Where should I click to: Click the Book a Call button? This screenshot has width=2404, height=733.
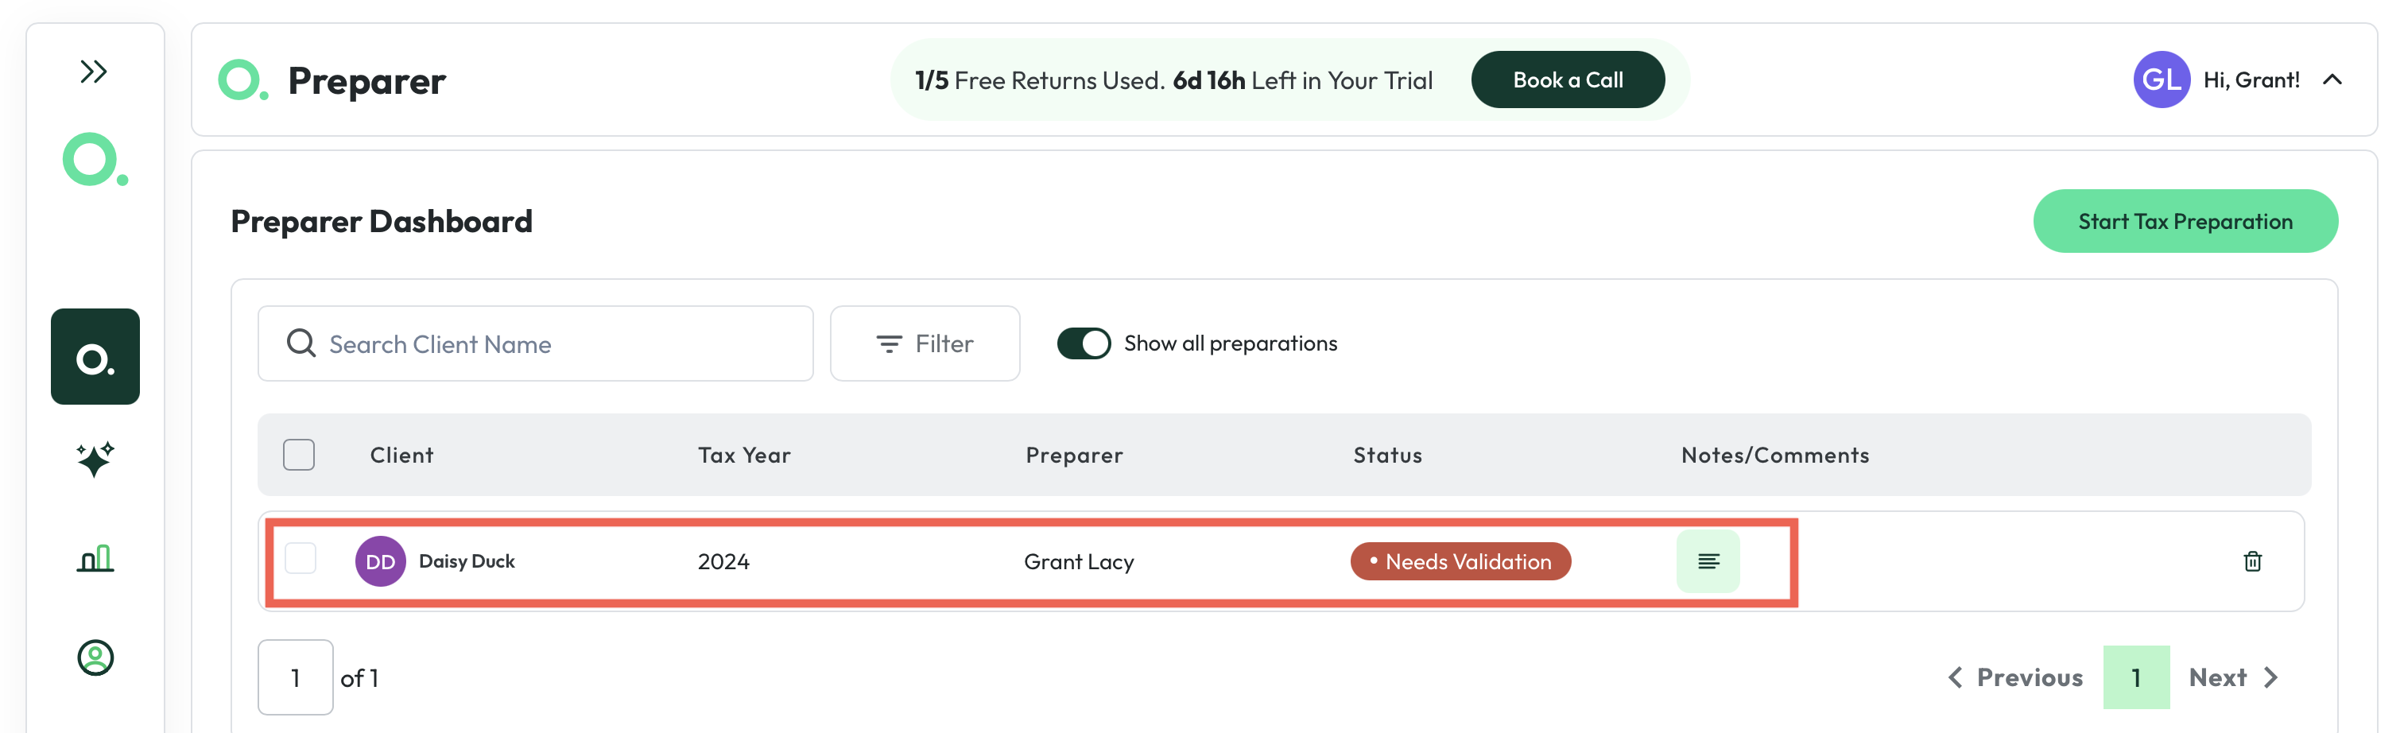(1568, 80)
